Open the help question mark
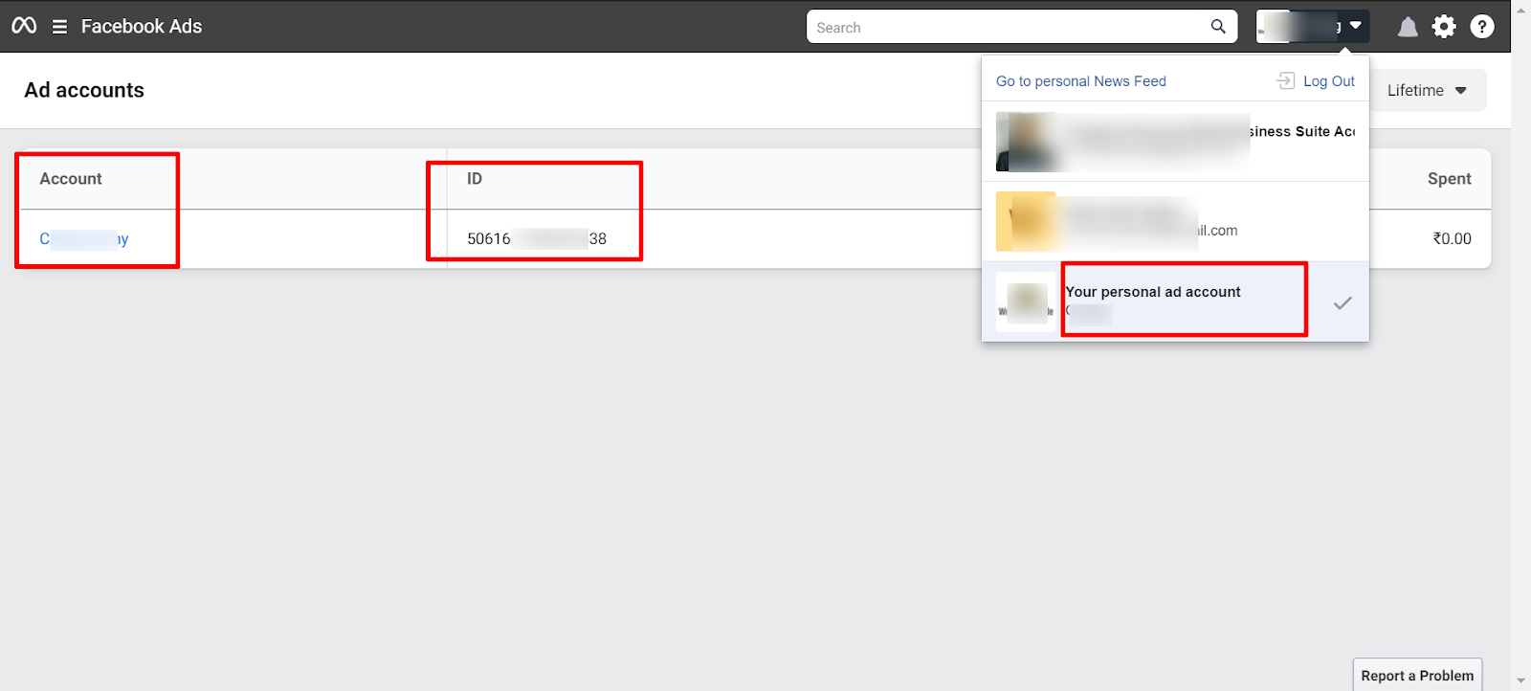 pyautogui.click(x=1482, y=27)
